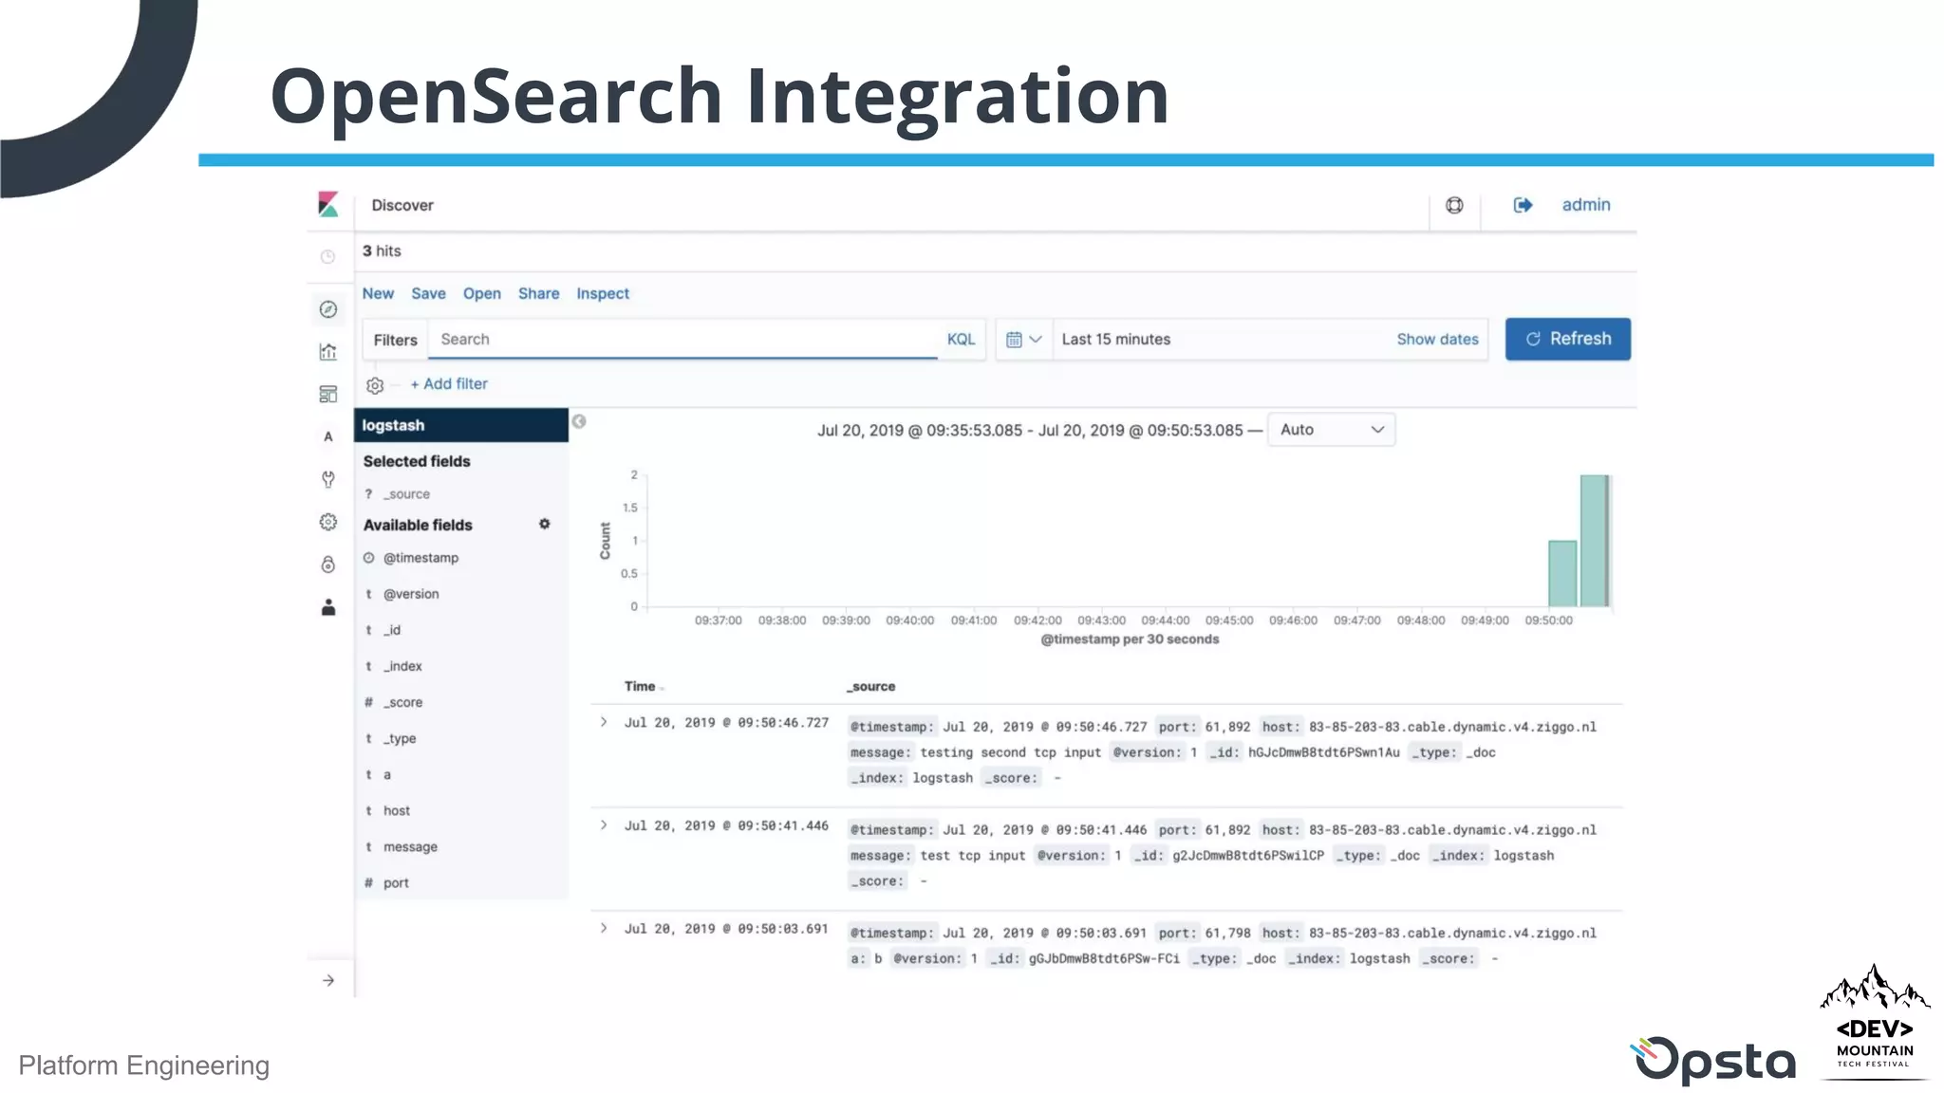
Task: Click the Last 15 minutes time range
Action: click(1115, 340)
